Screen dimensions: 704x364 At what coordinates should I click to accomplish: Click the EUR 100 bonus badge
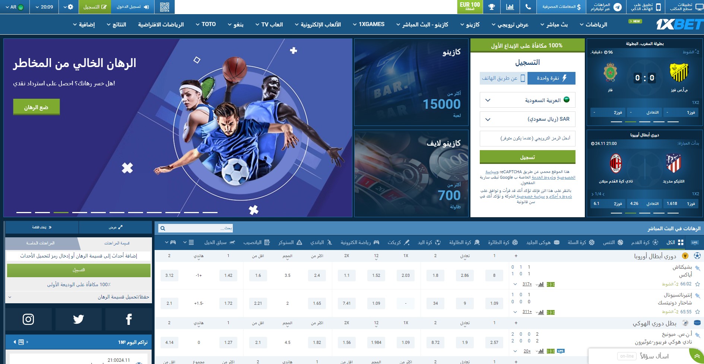click(469, 7)
